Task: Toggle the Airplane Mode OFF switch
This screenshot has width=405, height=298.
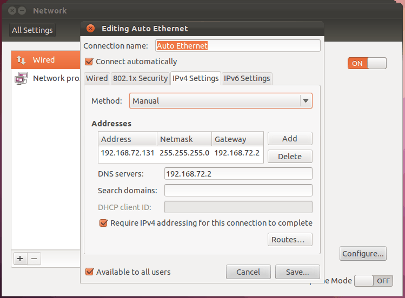Action: point(373,281)
